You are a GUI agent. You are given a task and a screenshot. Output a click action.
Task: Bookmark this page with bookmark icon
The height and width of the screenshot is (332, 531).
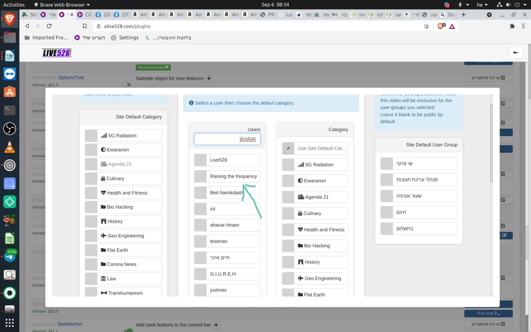[85, 26]
